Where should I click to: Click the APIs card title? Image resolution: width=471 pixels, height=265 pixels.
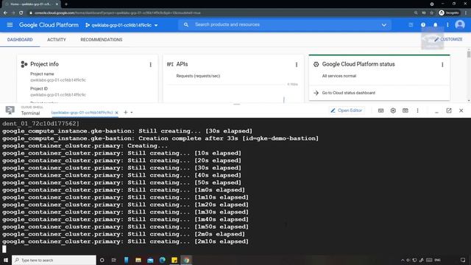pos(182,64)
